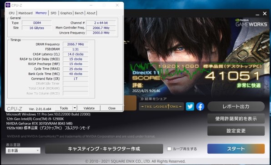Enable the ループ再生する loop checkbox
271x165 pixels.
coord(169,149)
